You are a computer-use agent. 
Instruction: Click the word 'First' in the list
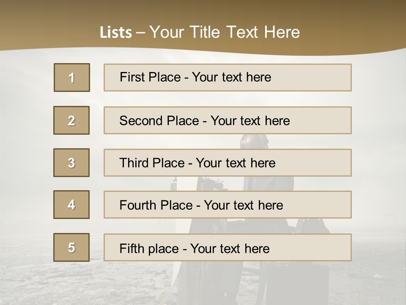coord(132,77)
